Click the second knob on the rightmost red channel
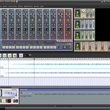This screenshot has width=110, height=110. click(x=68, y=20)
